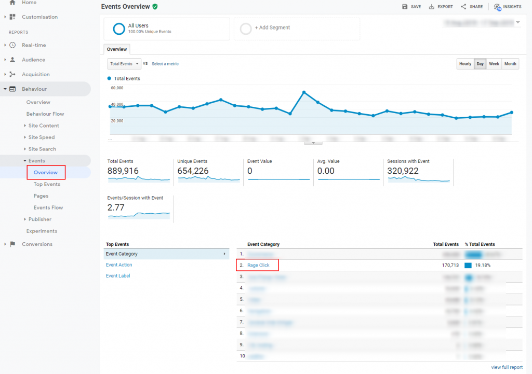This screenshot has height=374, width=532.
Task: Click the Real-time clock icon
Action: tap(12, 45)
